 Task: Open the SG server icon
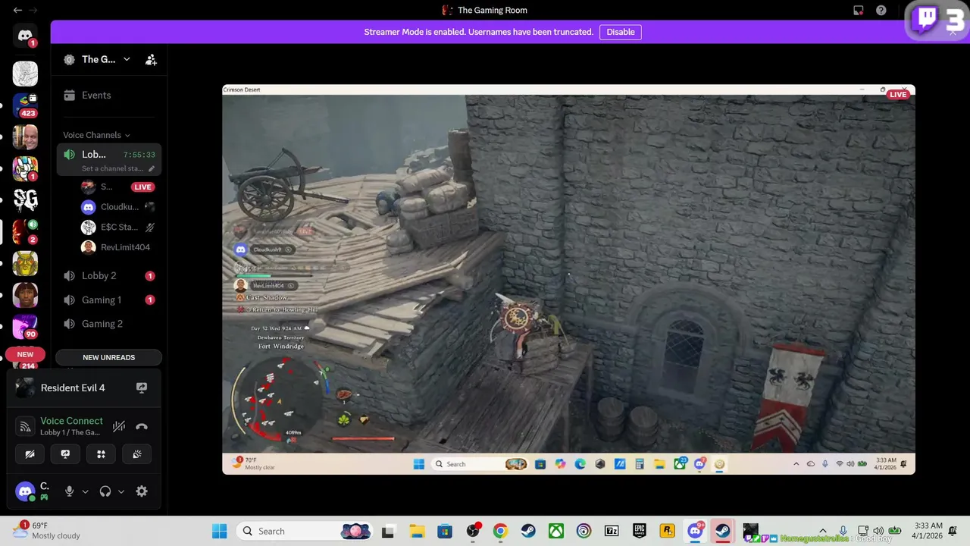[x=25, y=200]
